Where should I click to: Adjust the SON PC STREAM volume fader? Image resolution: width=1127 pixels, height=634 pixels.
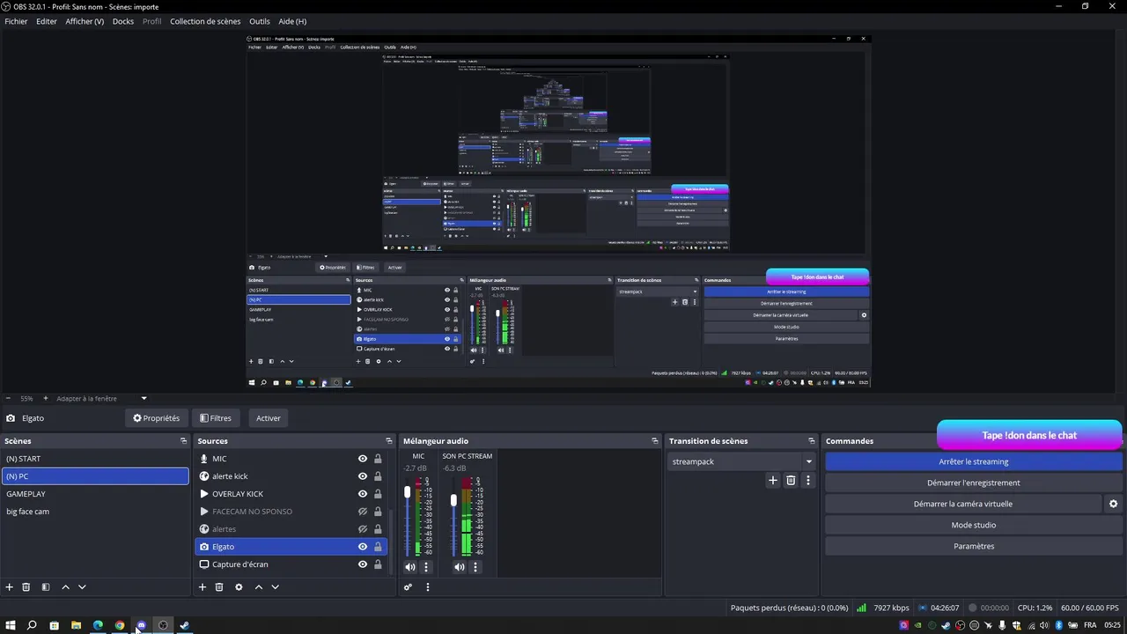[454, 500]
